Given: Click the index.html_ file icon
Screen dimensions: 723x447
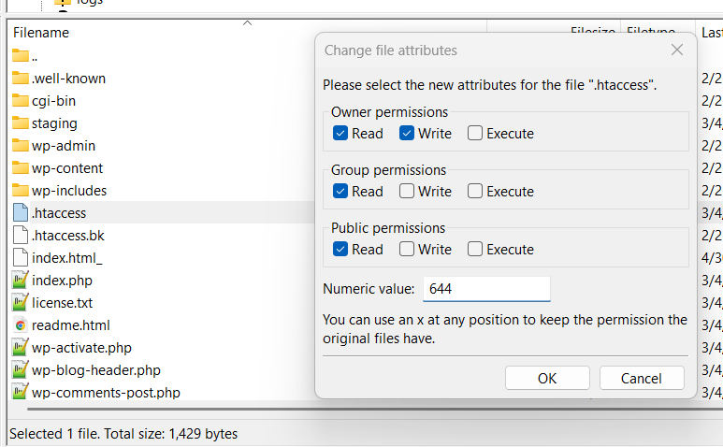Looking at the screenshot, I should [x=21, y=257].
